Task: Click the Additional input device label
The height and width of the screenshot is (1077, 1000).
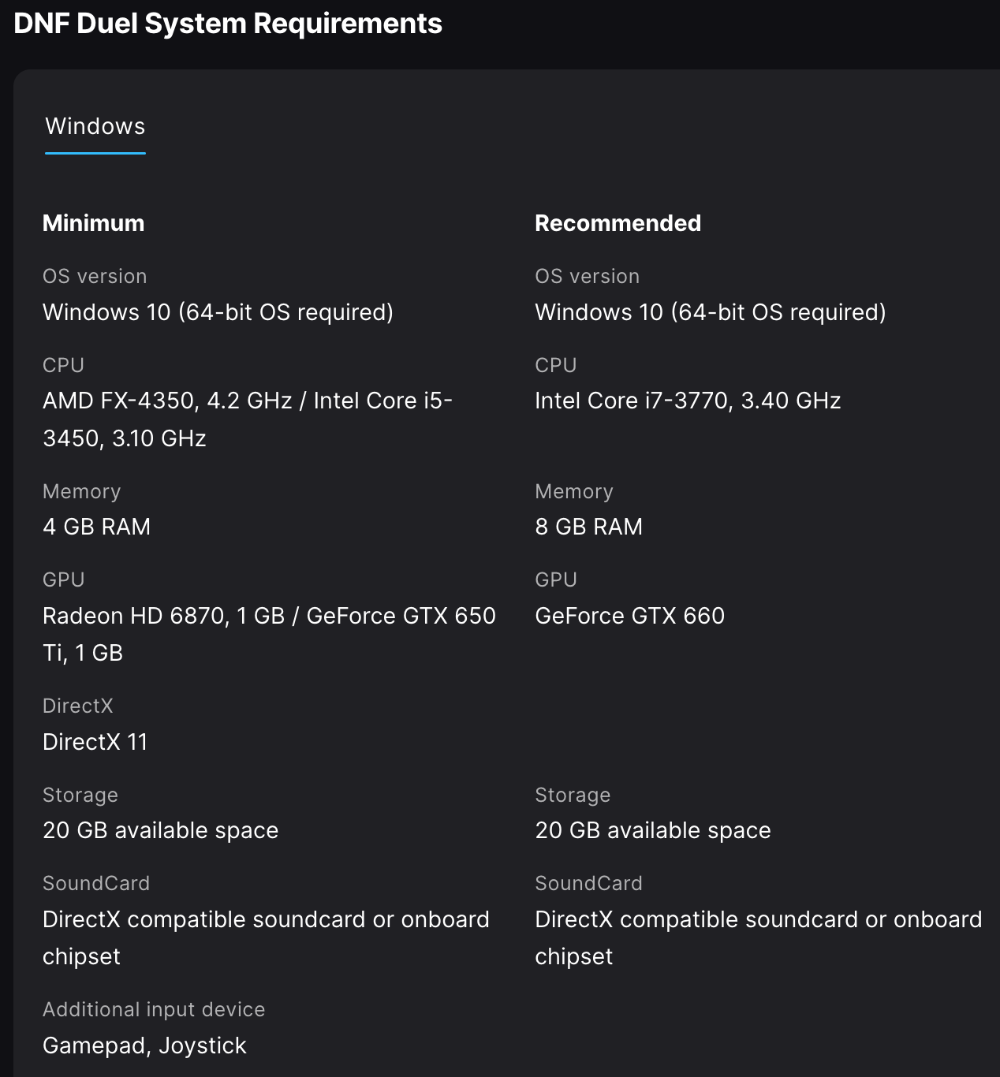Action: tap(154, 1009)
